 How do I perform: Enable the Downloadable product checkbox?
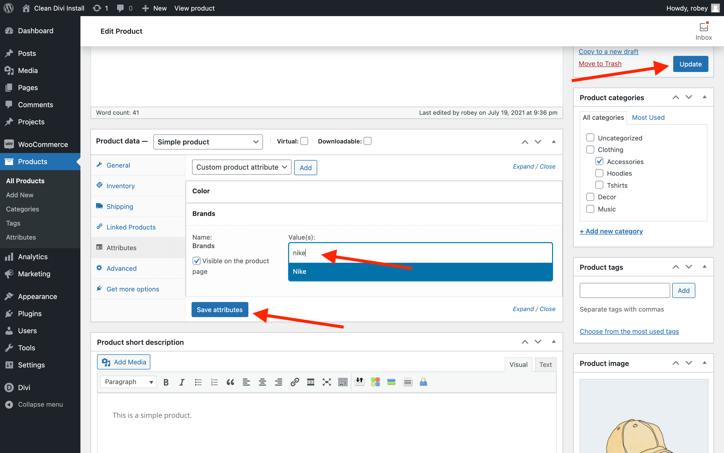[x=367, y=141]
